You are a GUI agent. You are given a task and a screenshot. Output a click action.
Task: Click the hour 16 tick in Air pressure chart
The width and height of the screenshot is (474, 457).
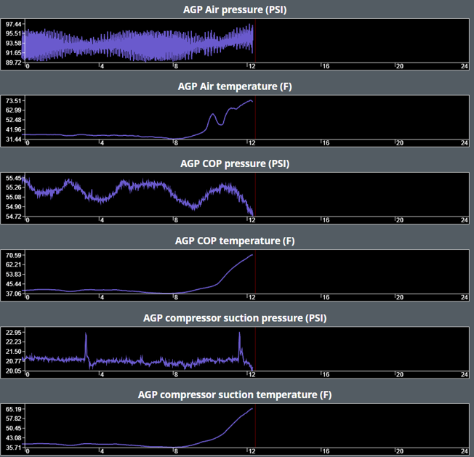tap(325, 66)
